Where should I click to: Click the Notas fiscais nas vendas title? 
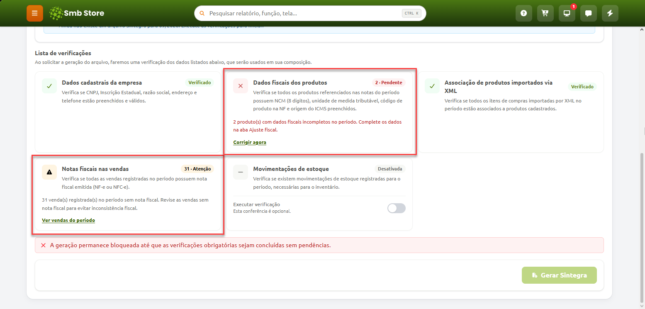[95, 169]
